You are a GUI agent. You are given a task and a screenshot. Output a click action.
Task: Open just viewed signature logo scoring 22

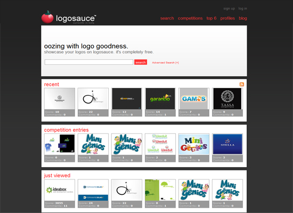click(127, 190)
